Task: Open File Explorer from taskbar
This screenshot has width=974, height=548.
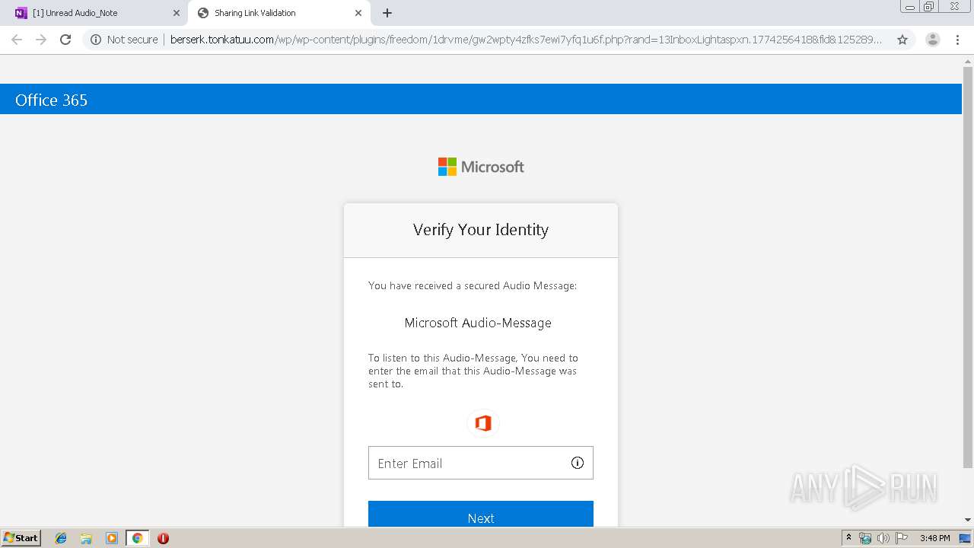Action: tap(86, 538)
